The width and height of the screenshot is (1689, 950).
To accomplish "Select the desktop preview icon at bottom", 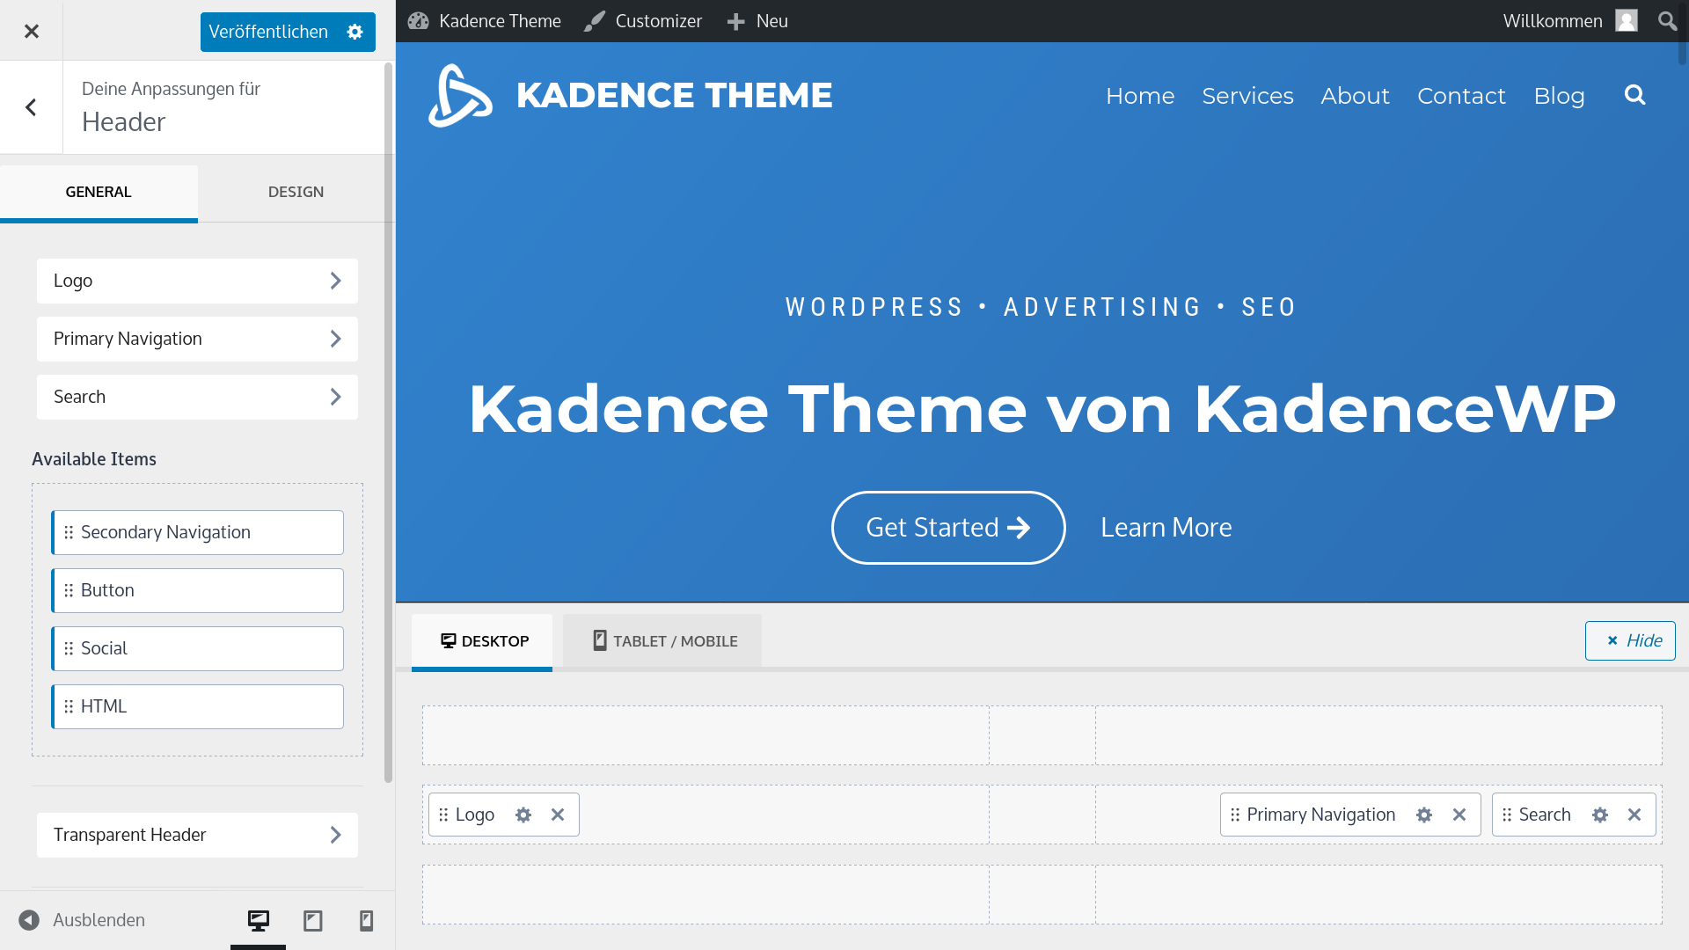I will (x=258, y=920).
